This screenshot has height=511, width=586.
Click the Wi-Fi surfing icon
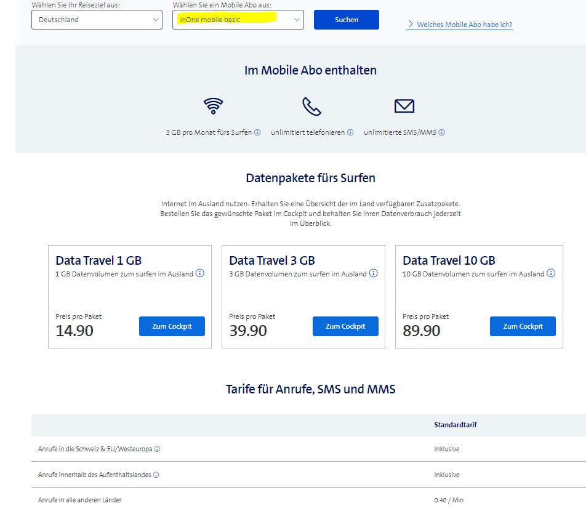(213, 106)
